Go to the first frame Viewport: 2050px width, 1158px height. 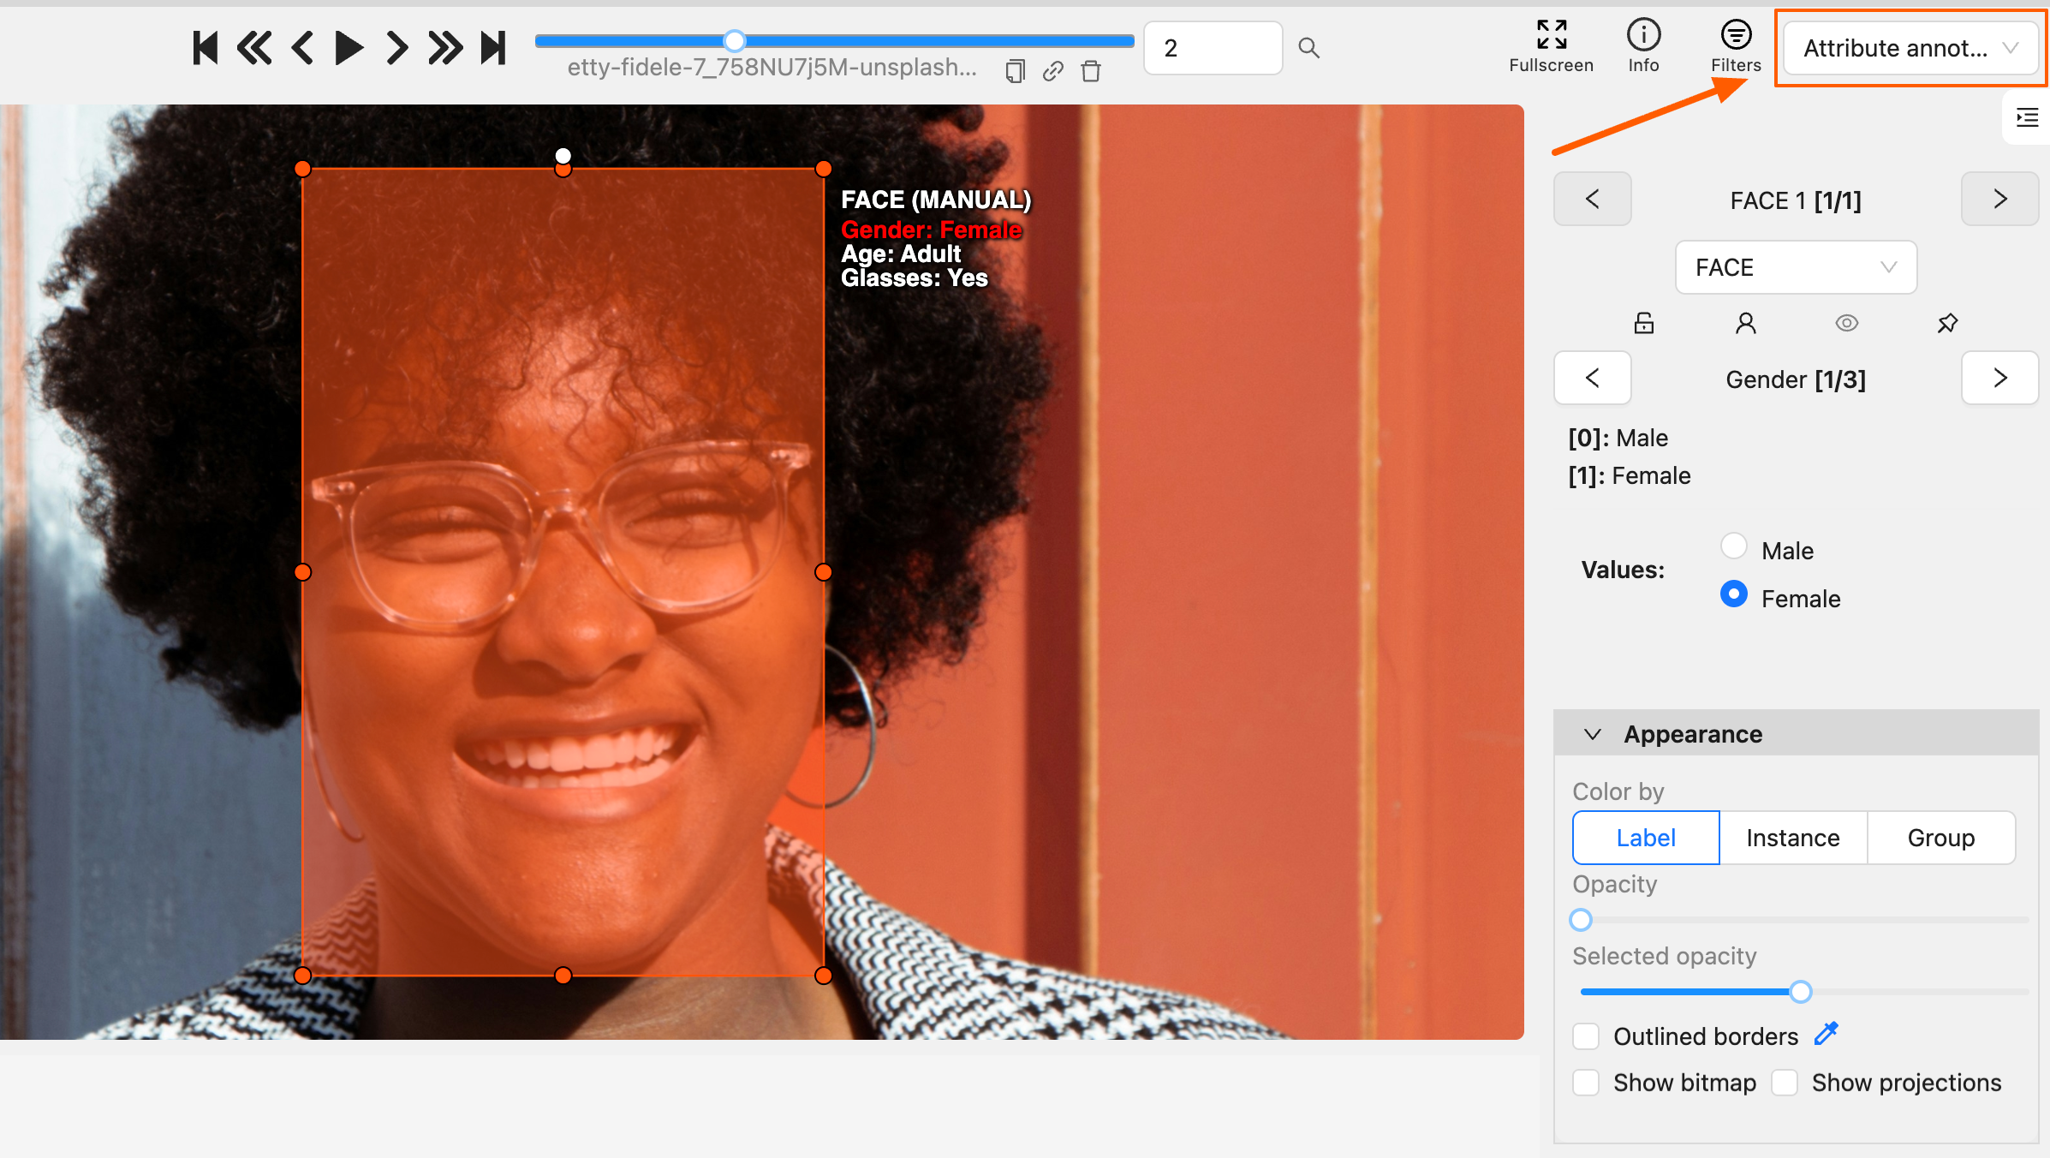tap(205, 48)
